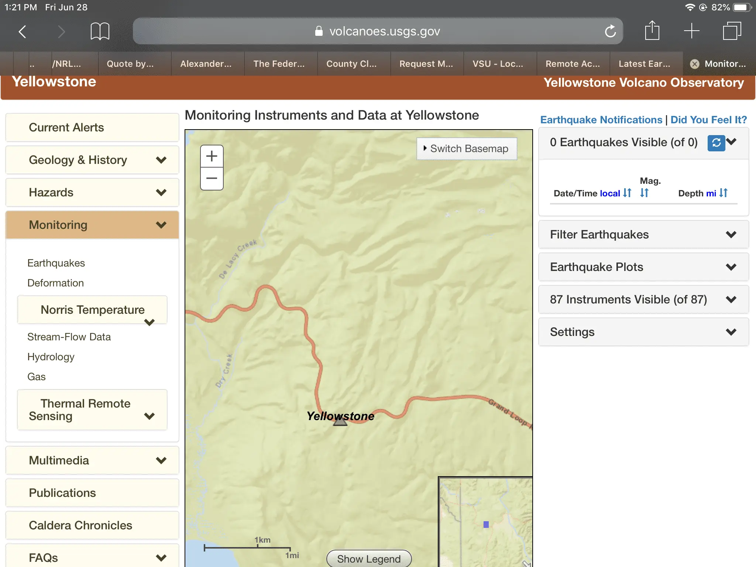The height and width of the screenshot is (567, 756).
Task: Open the Geology & History menu
Action: [x=92, y=160]
